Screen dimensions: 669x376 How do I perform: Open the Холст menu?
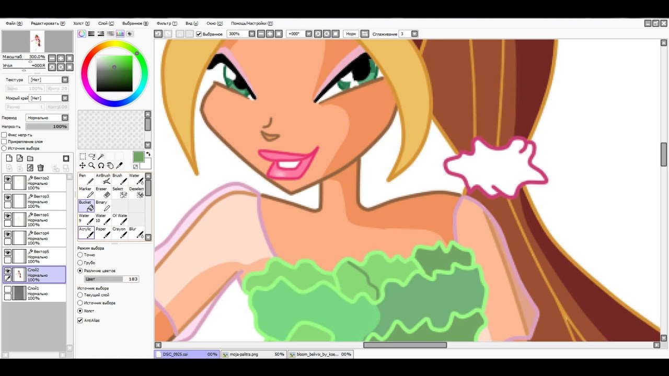pos(81,23)
